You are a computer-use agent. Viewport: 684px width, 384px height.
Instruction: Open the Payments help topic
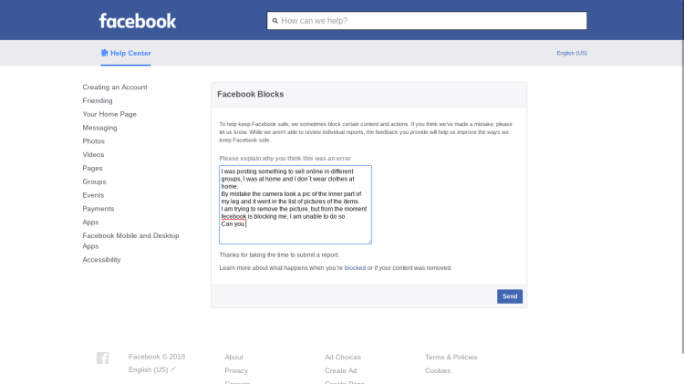coord(98,209)
